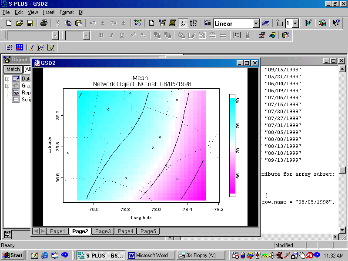Expand the Graphs tree node
The height and width of the screenshot is (261, 348).
click(7, 86)
